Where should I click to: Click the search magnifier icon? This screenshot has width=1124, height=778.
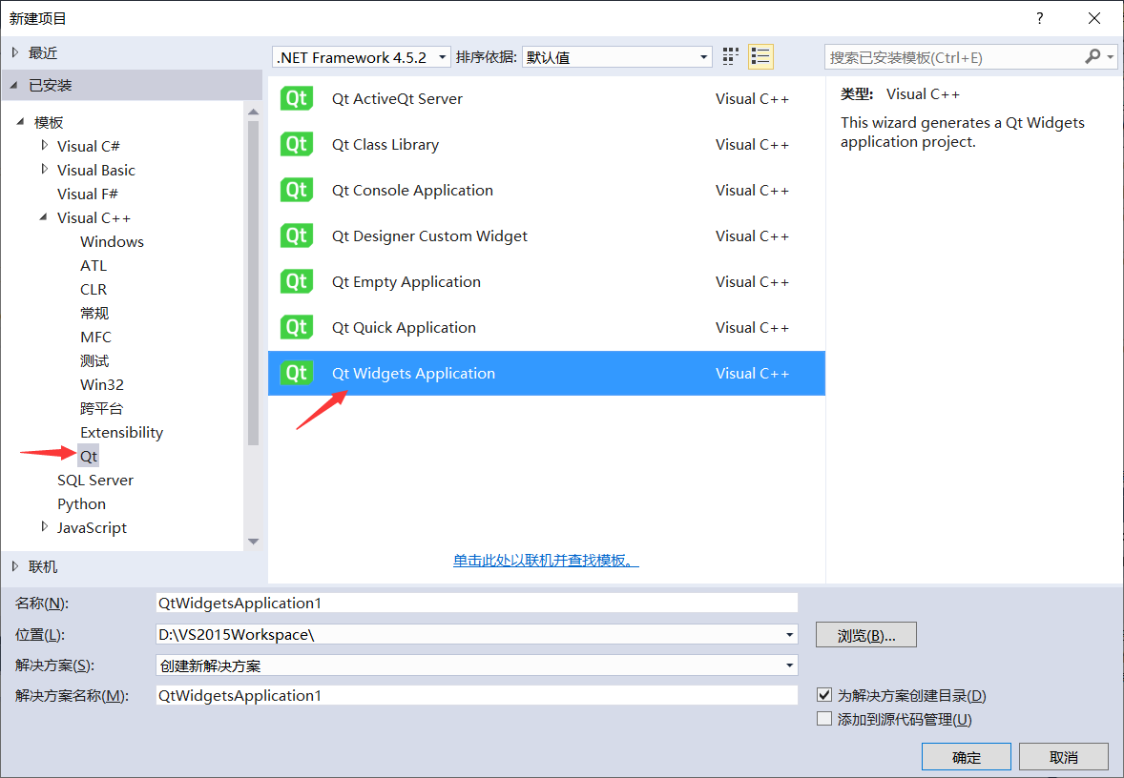[1093, 56]
